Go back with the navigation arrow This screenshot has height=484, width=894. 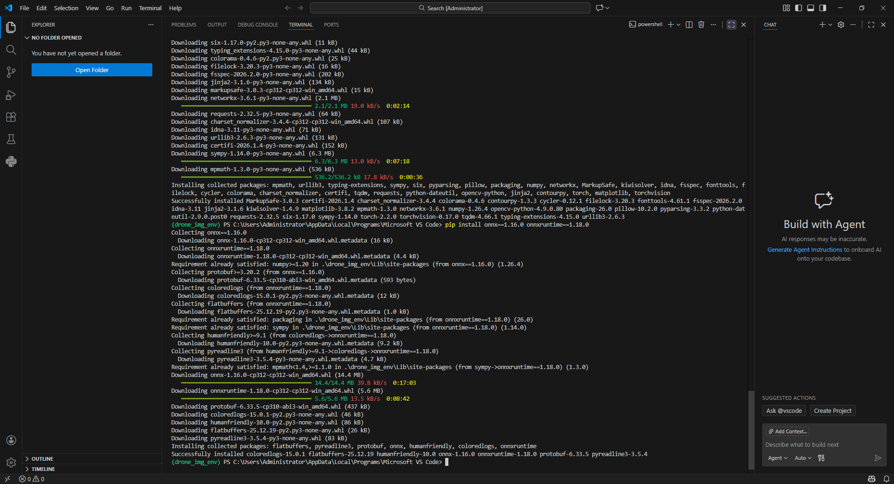coord(288,8)
